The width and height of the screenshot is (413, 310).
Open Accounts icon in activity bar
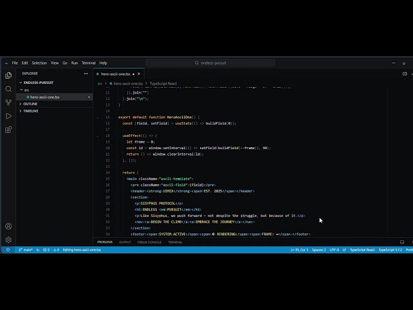(8, 226)
